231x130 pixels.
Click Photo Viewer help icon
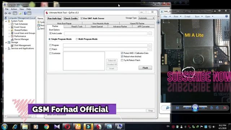227,16
